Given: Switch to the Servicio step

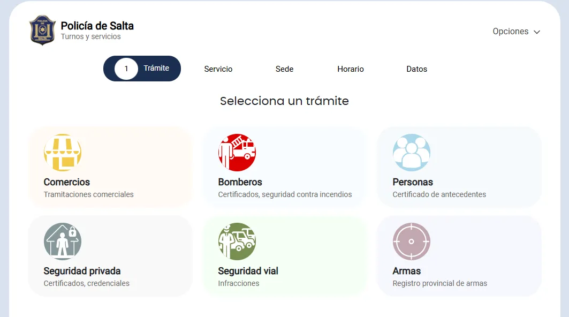Looking at the screenshot, I should pyautogui.click(x=217, y=69).
